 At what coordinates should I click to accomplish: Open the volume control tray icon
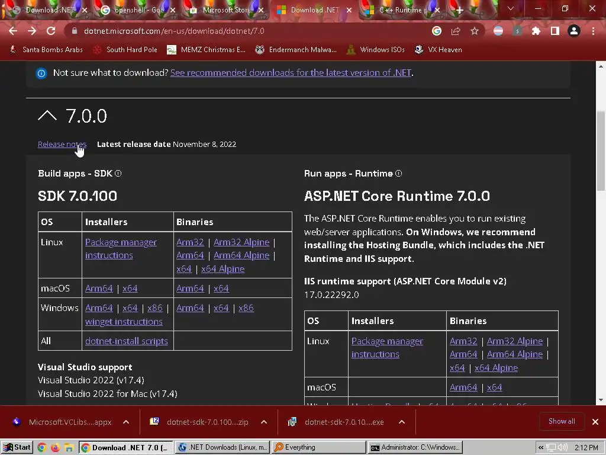562,448
